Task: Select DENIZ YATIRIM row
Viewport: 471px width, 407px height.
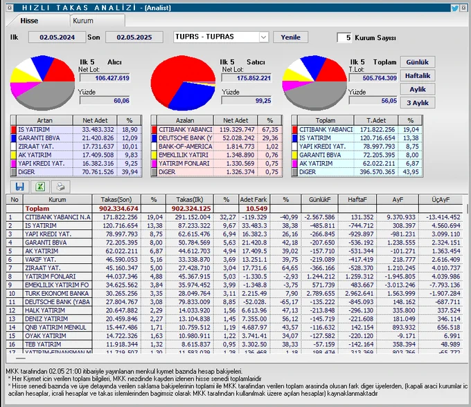Action: (234, 319)
